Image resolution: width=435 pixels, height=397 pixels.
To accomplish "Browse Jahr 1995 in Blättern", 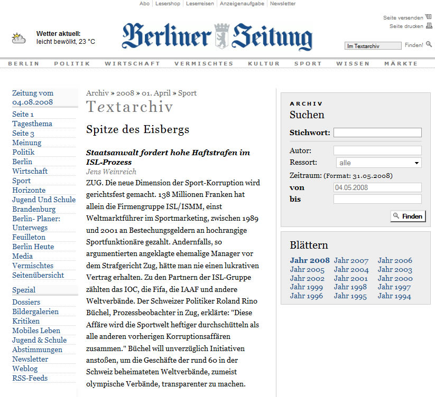I will pos(350,296).
